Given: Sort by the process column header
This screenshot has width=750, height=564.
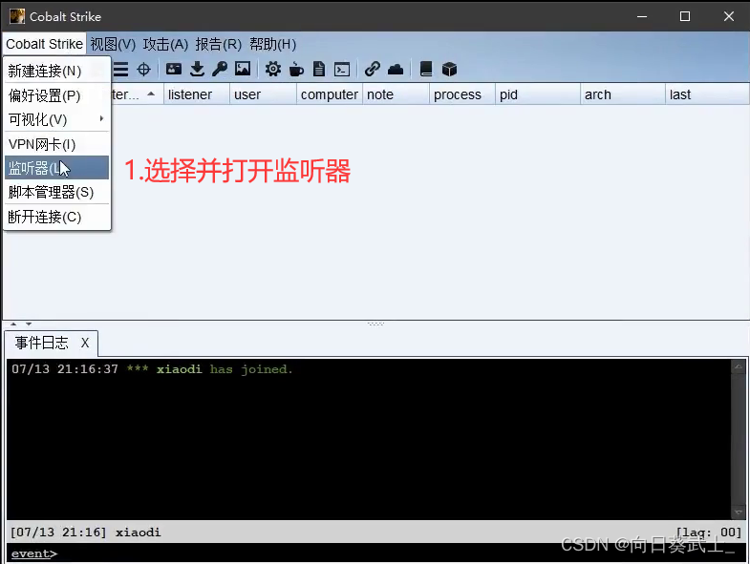Looking at the screenshot, I should point(462,94).
